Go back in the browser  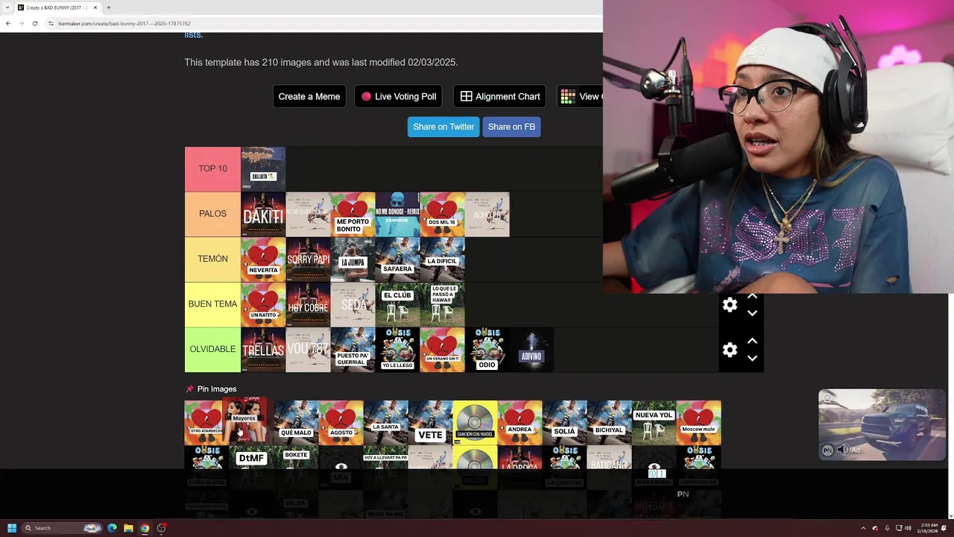(8, 23)
